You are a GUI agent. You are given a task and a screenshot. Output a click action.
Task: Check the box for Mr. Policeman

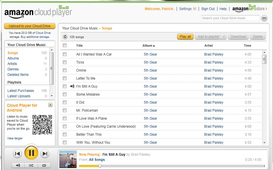[x=65, y=110]
